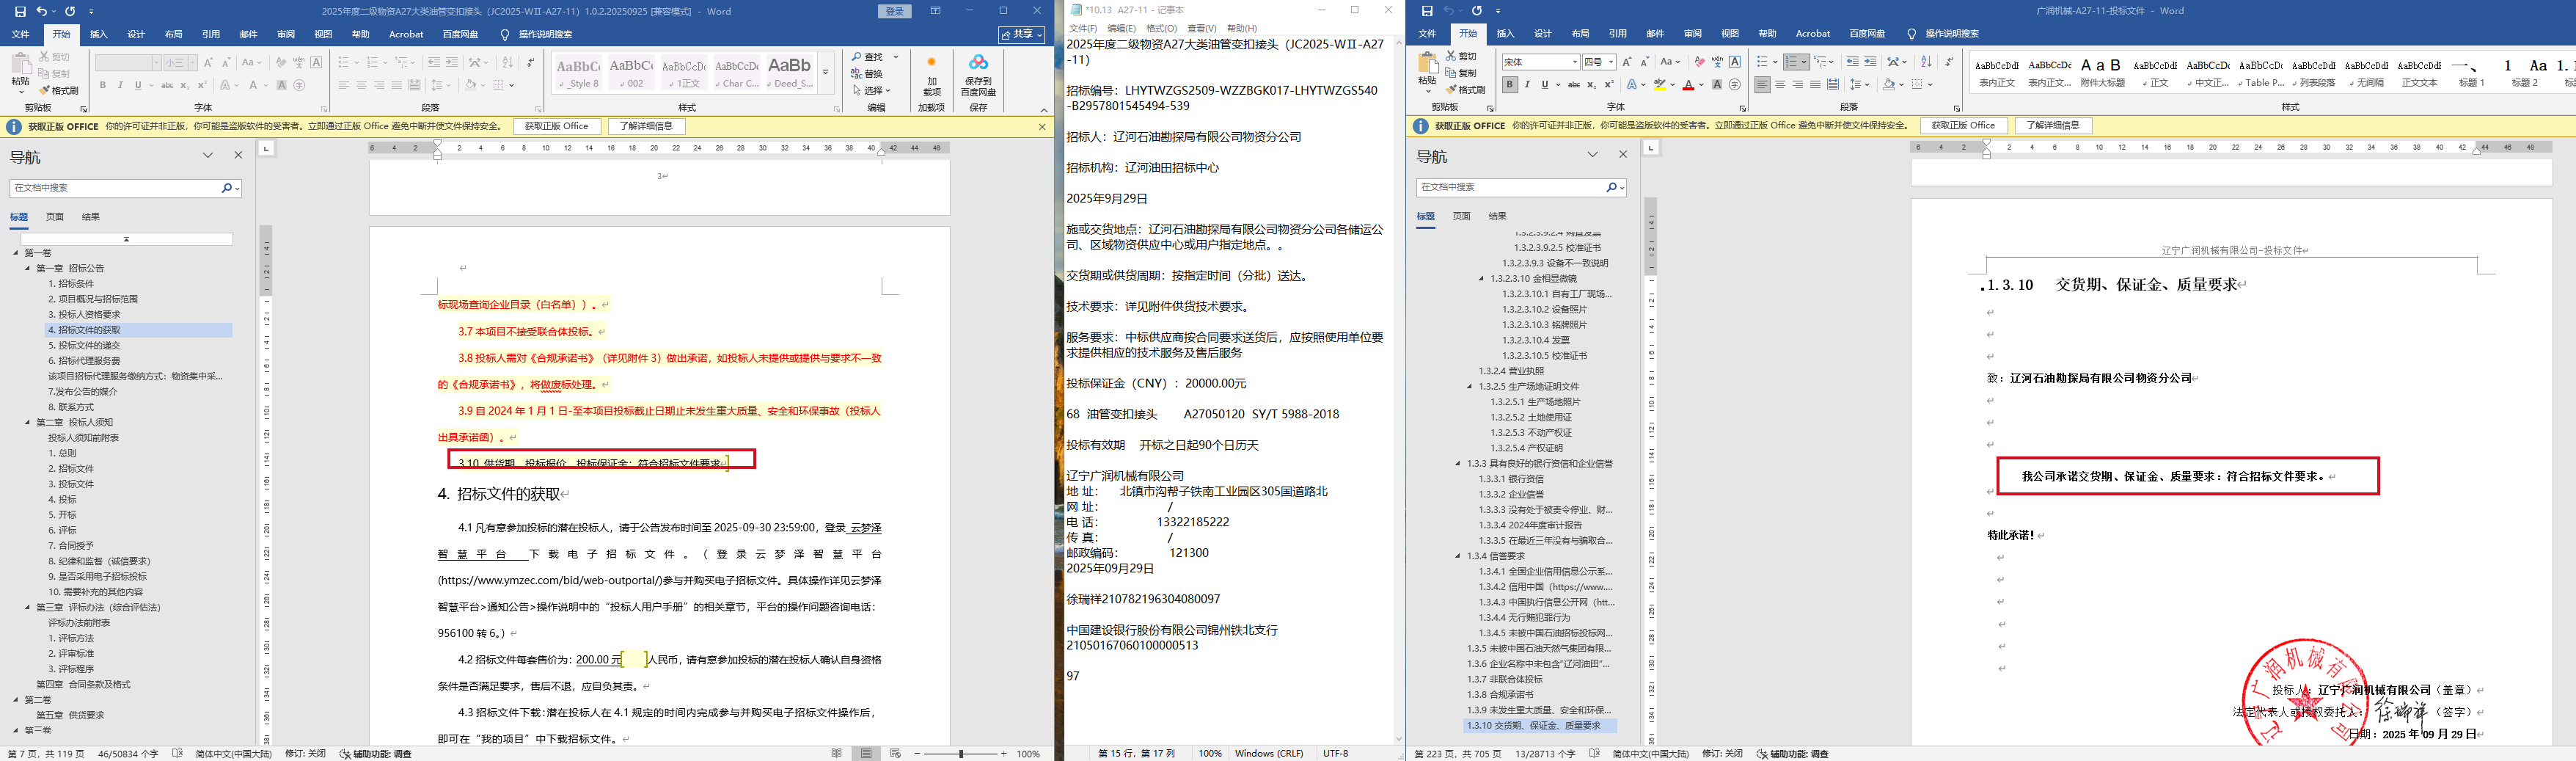Image resolution: width=2576 pixels, height=761 pixels.
Task: Toggle the highlighted align-left paragraph button
Action: click(1762, 85)
